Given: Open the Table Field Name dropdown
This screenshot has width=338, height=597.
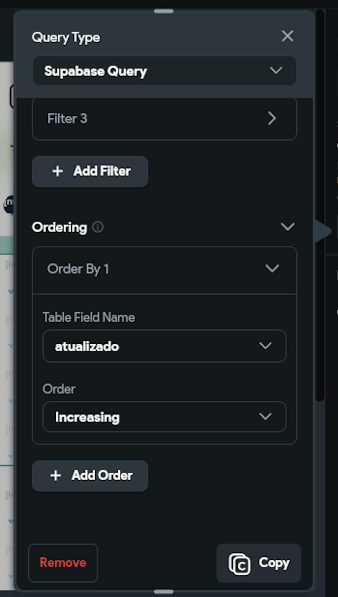Looking at the screenshot, I should click(x=164, y=346).
